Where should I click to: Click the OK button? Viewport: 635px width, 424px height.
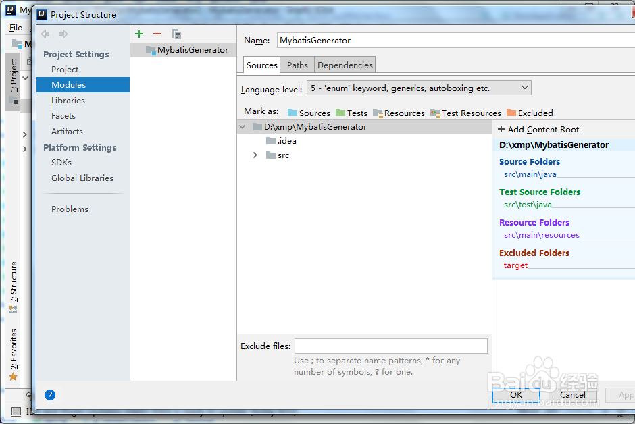(516, 394)
